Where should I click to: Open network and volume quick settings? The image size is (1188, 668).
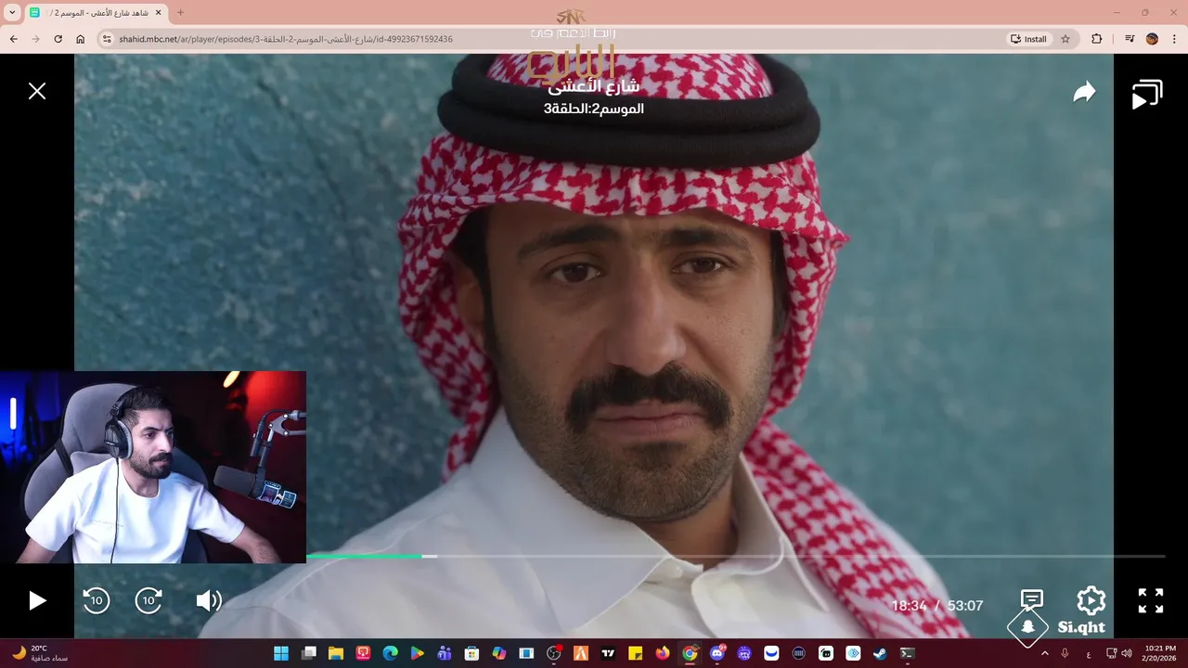click(x=1119, y=653)
